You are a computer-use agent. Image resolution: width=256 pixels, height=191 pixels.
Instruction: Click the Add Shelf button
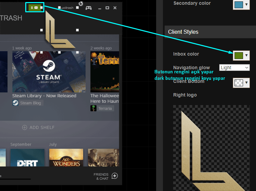(38, 128)
